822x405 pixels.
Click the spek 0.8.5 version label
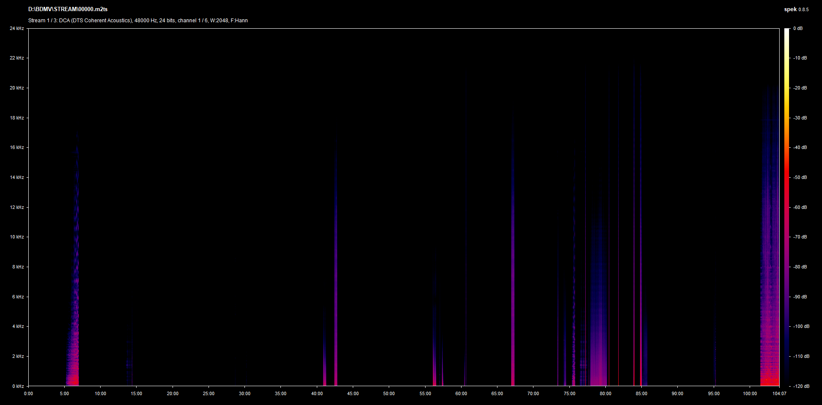796,9
